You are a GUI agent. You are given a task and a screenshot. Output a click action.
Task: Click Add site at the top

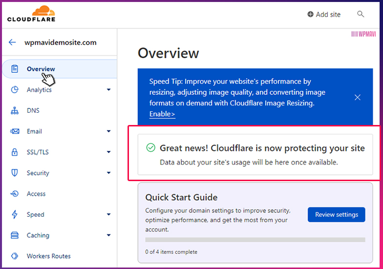324,15
